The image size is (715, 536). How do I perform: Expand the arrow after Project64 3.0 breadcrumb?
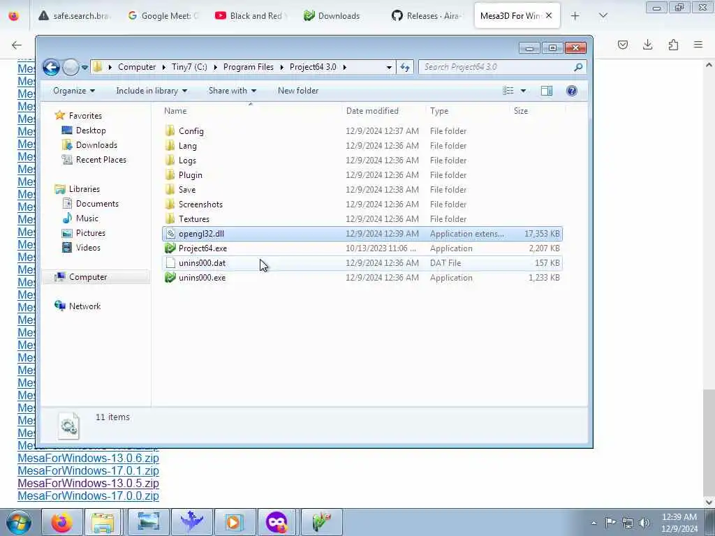[345, 67]
